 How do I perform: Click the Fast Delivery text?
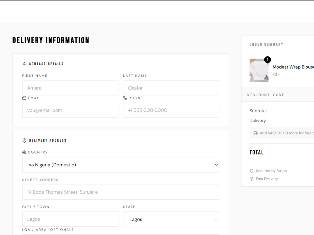click(x=267, y=179)
